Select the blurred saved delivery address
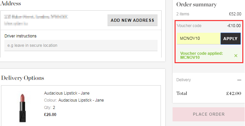The width and height of the screenshot is (245, 126). pyautogui.click(x=36, y=20)
